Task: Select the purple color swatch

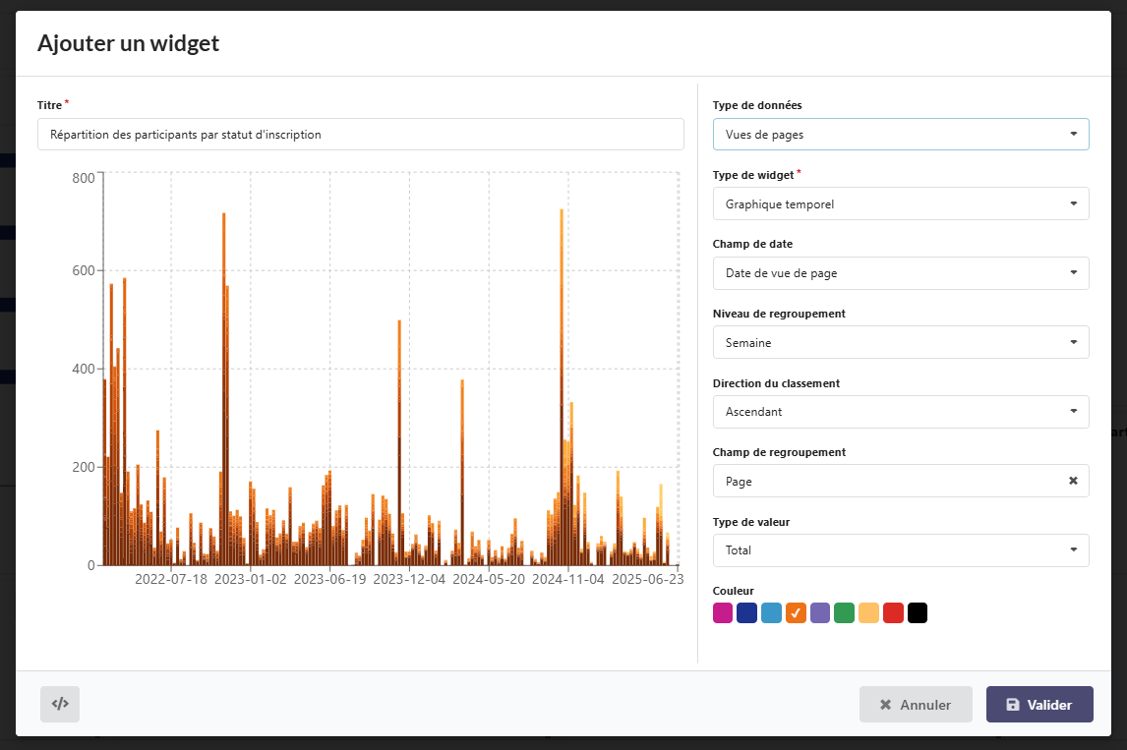Action: click(x=820, y=613)
